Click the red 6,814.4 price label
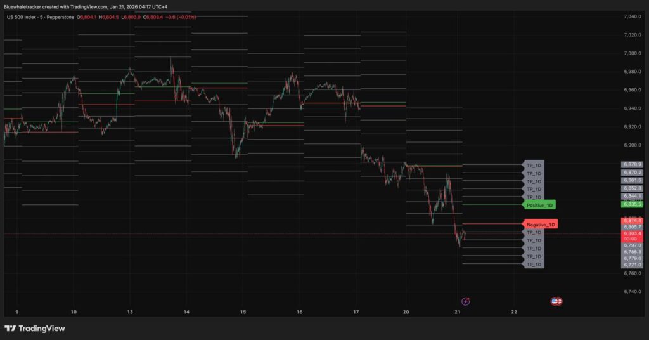 pyautogui.click(x=632, y=220)
